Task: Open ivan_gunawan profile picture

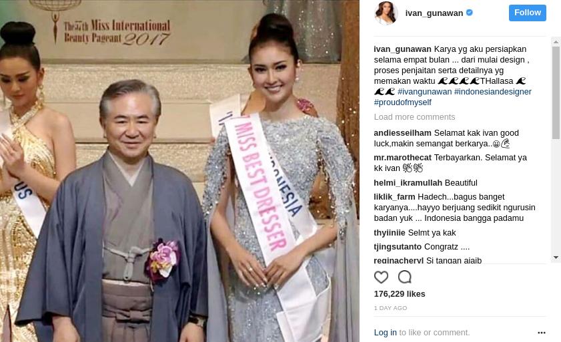Action: pyautogui.click(x=386, y=13)
